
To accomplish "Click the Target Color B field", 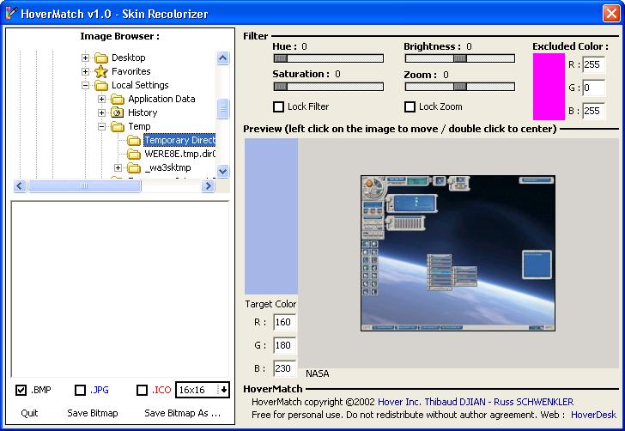I will [285, 368].
